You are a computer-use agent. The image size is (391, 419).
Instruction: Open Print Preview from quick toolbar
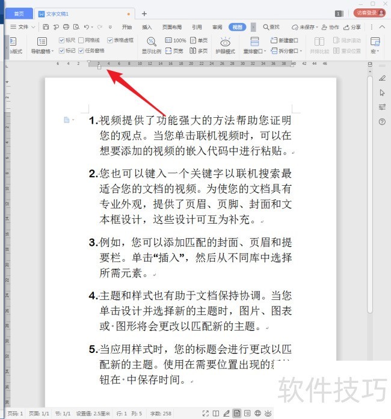[76, 26]
